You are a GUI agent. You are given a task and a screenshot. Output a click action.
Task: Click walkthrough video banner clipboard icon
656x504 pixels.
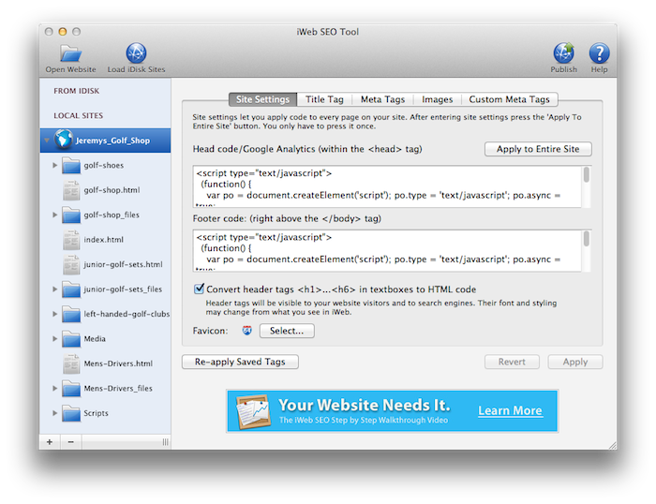[x=252, y=411]
